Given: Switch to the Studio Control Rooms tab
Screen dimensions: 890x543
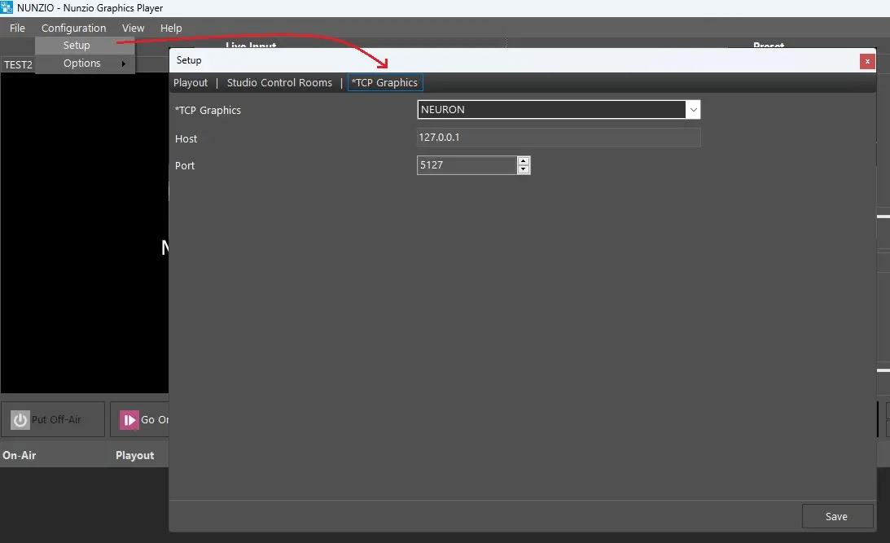Looking at the screenshot, I should pyautogui.click(x=279, y=82).
